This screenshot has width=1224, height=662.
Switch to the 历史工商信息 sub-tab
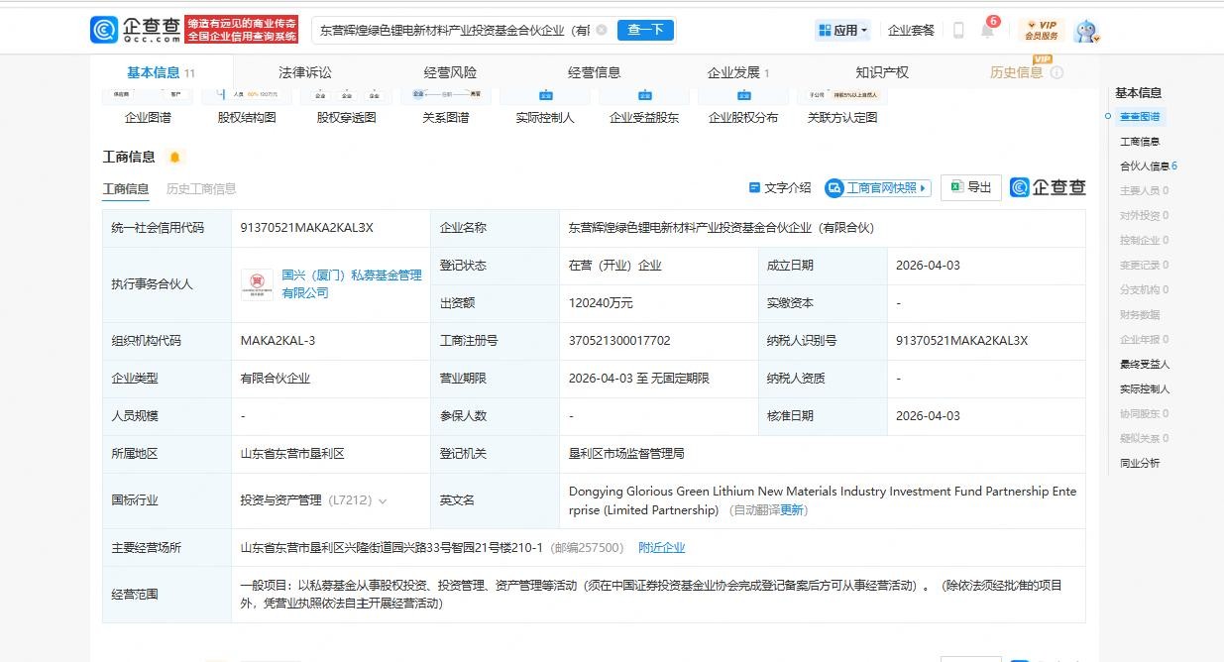point(201,188)
